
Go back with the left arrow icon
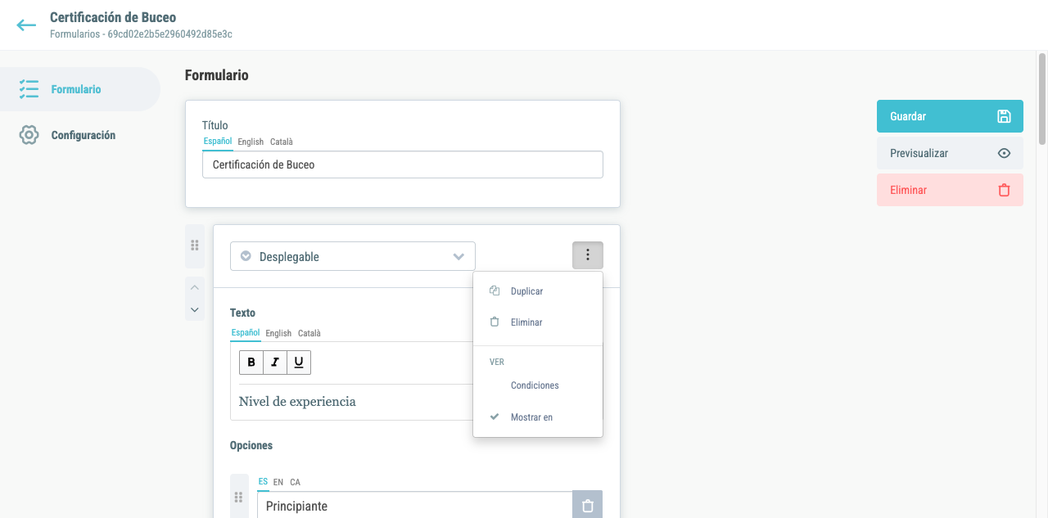(26, 25)
